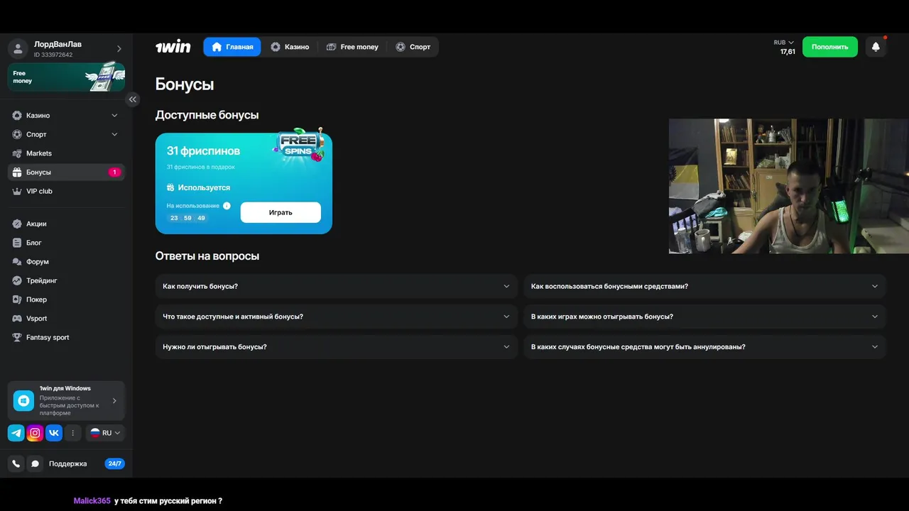Click the Казино sidebar icon
Viewport: 909px width, 511px height.
point(18,115)
